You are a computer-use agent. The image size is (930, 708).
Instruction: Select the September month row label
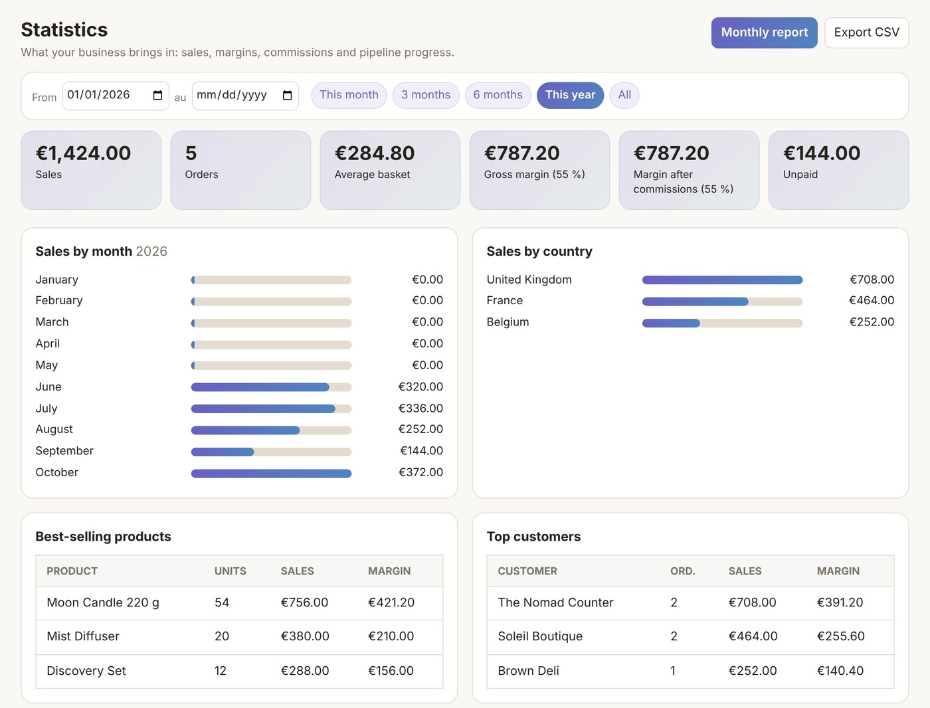click(64, 451)
